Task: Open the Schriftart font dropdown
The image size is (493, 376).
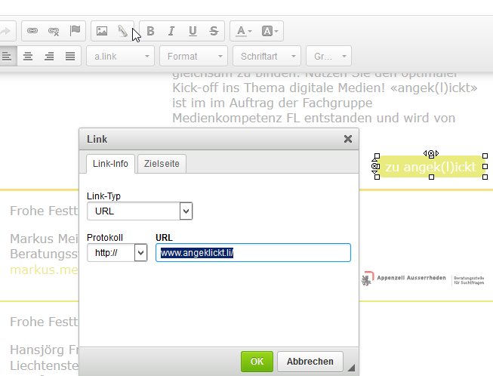Action: [x=267, y=57]
